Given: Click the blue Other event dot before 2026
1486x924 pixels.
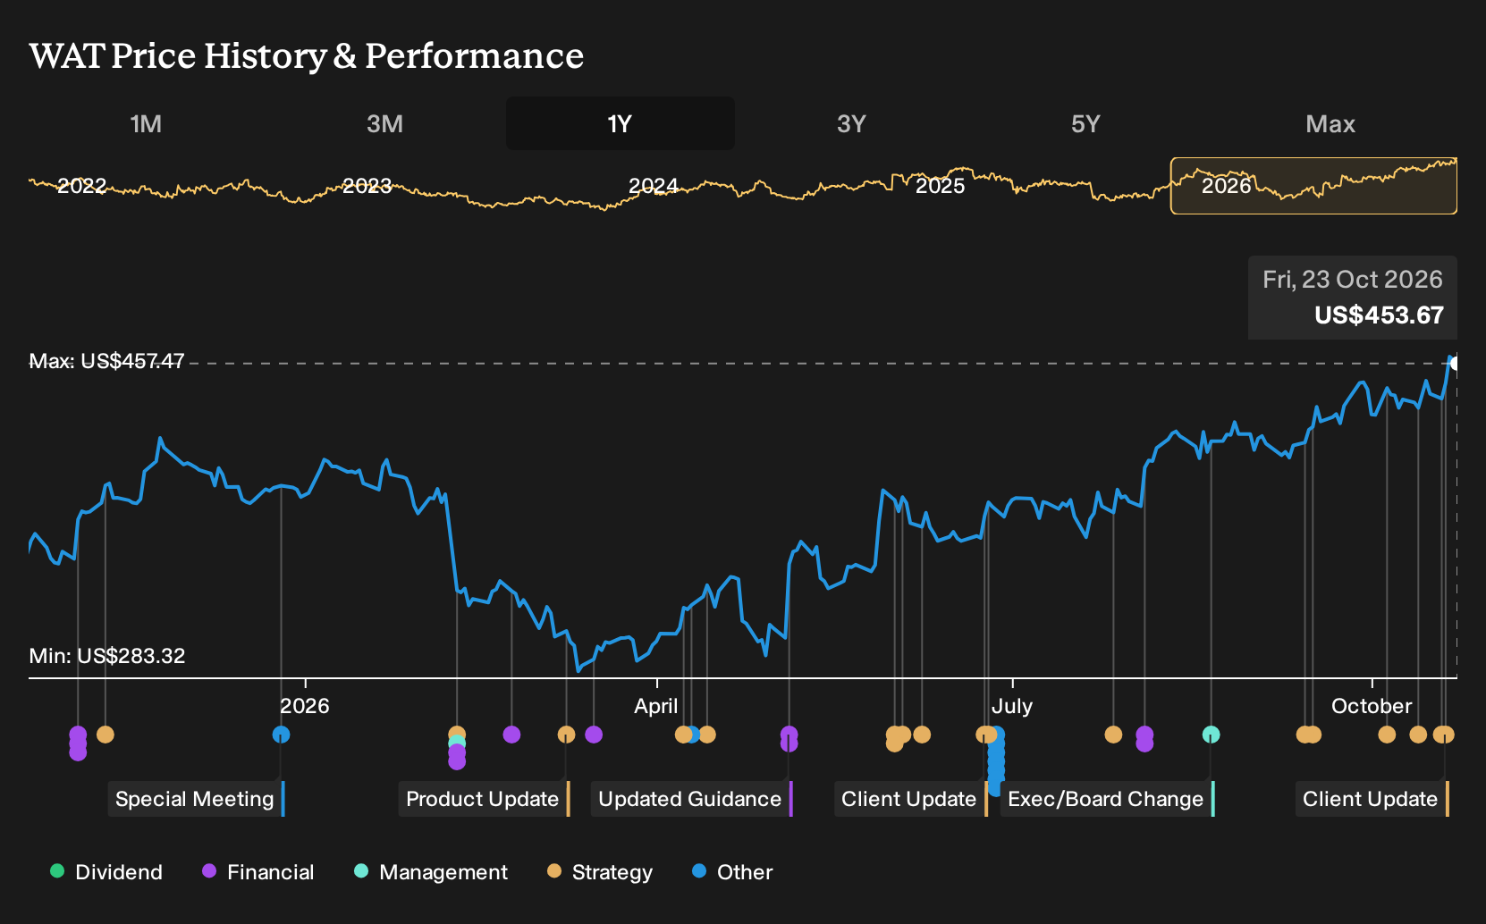Looking at the screenshot, I should point(281,735).
